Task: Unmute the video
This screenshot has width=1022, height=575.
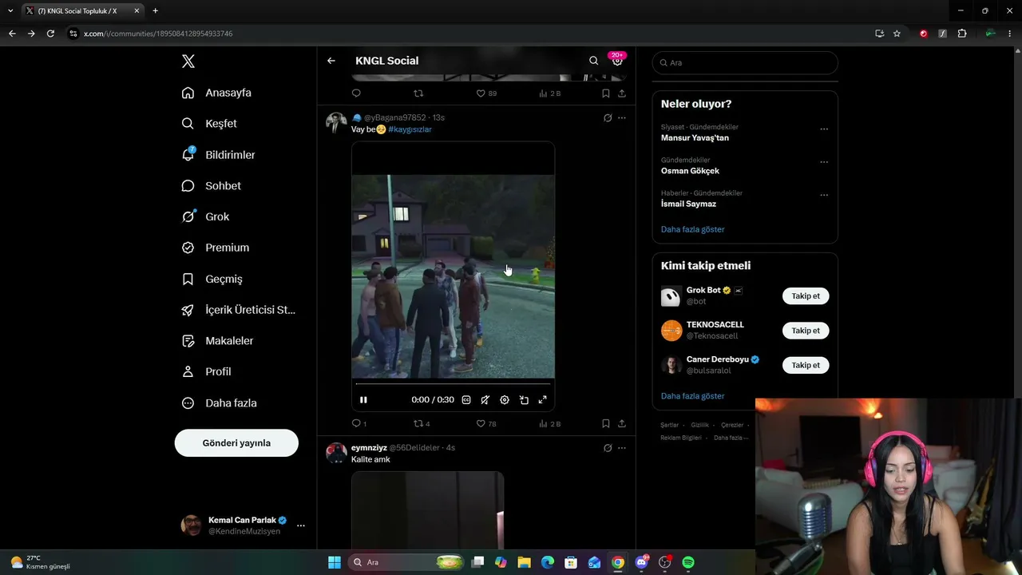Action: [x=485, y=400]
